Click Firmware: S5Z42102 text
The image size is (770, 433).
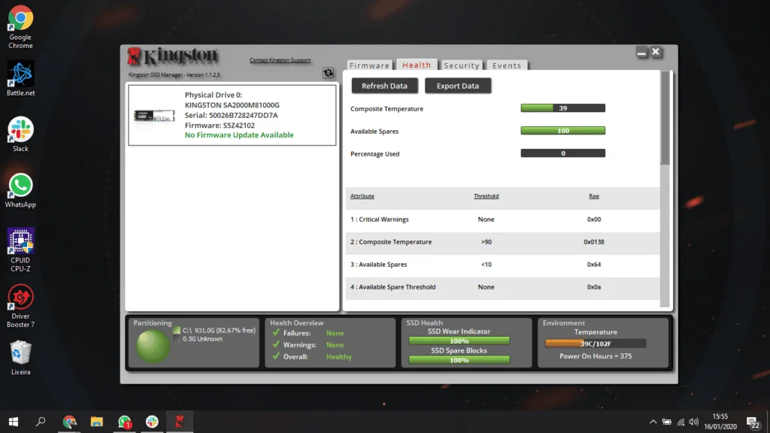point(220,126)
